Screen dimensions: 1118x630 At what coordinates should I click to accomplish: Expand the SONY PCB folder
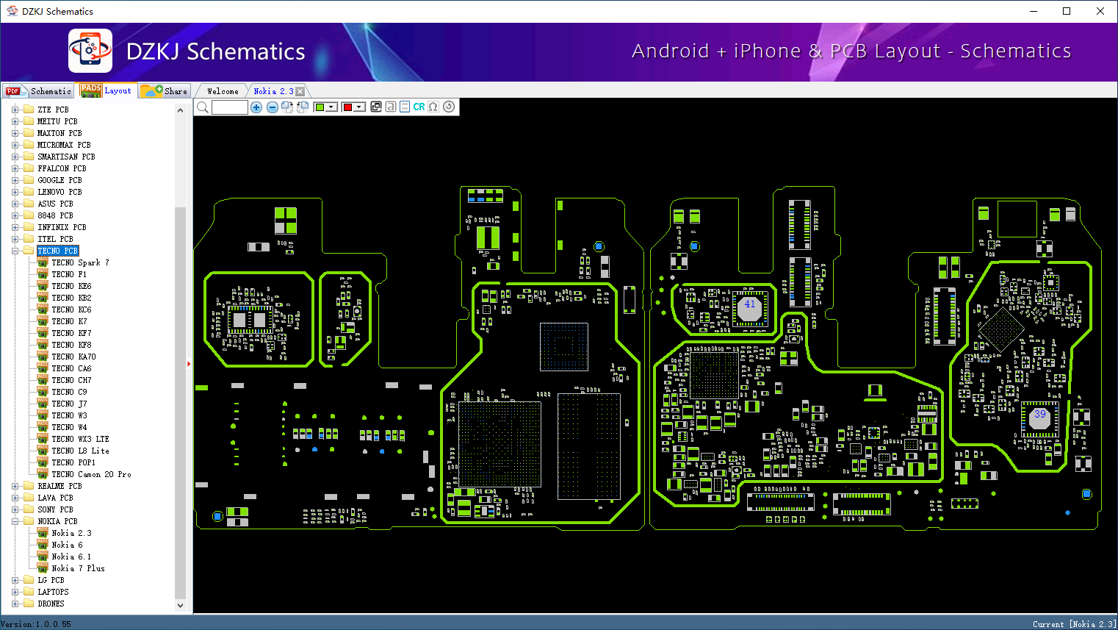click(x=15, y=509)
